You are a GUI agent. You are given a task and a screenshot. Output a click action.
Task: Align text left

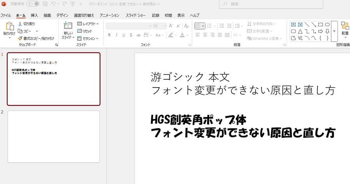click(198, 35)
